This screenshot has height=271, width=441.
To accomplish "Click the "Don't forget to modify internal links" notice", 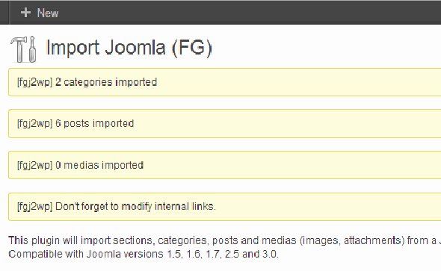I will [225, 207].
